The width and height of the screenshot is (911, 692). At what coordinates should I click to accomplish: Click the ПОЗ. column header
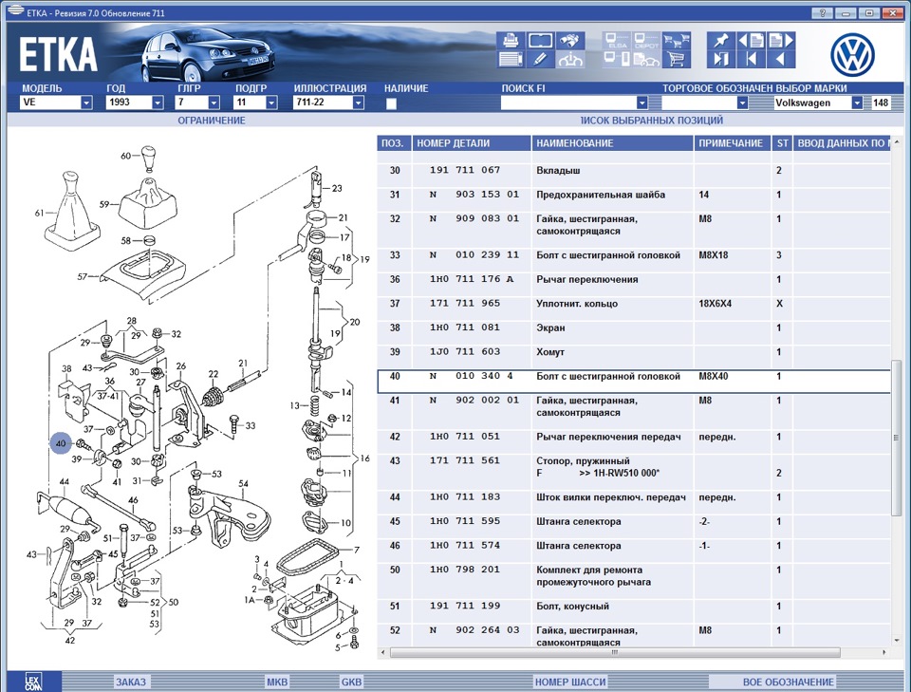click(394, 143)
